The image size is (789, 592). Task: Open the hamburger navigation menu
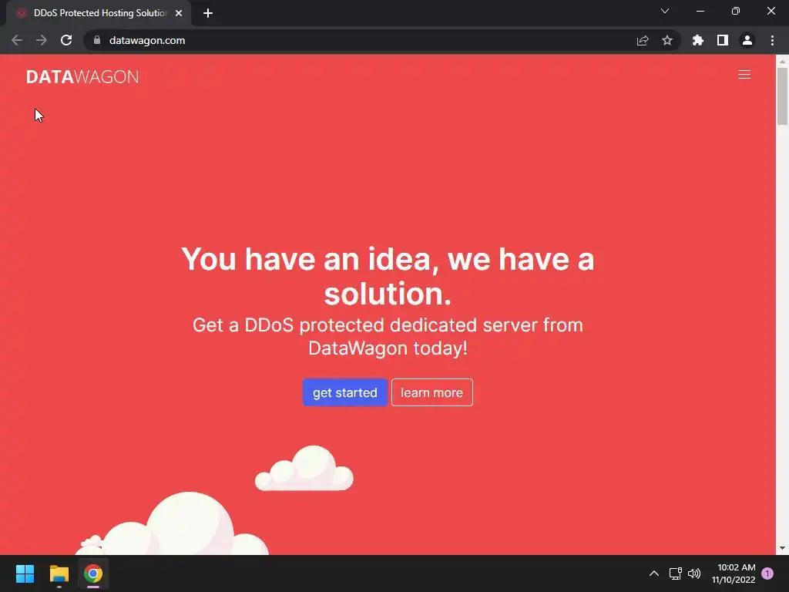point(744,75)
